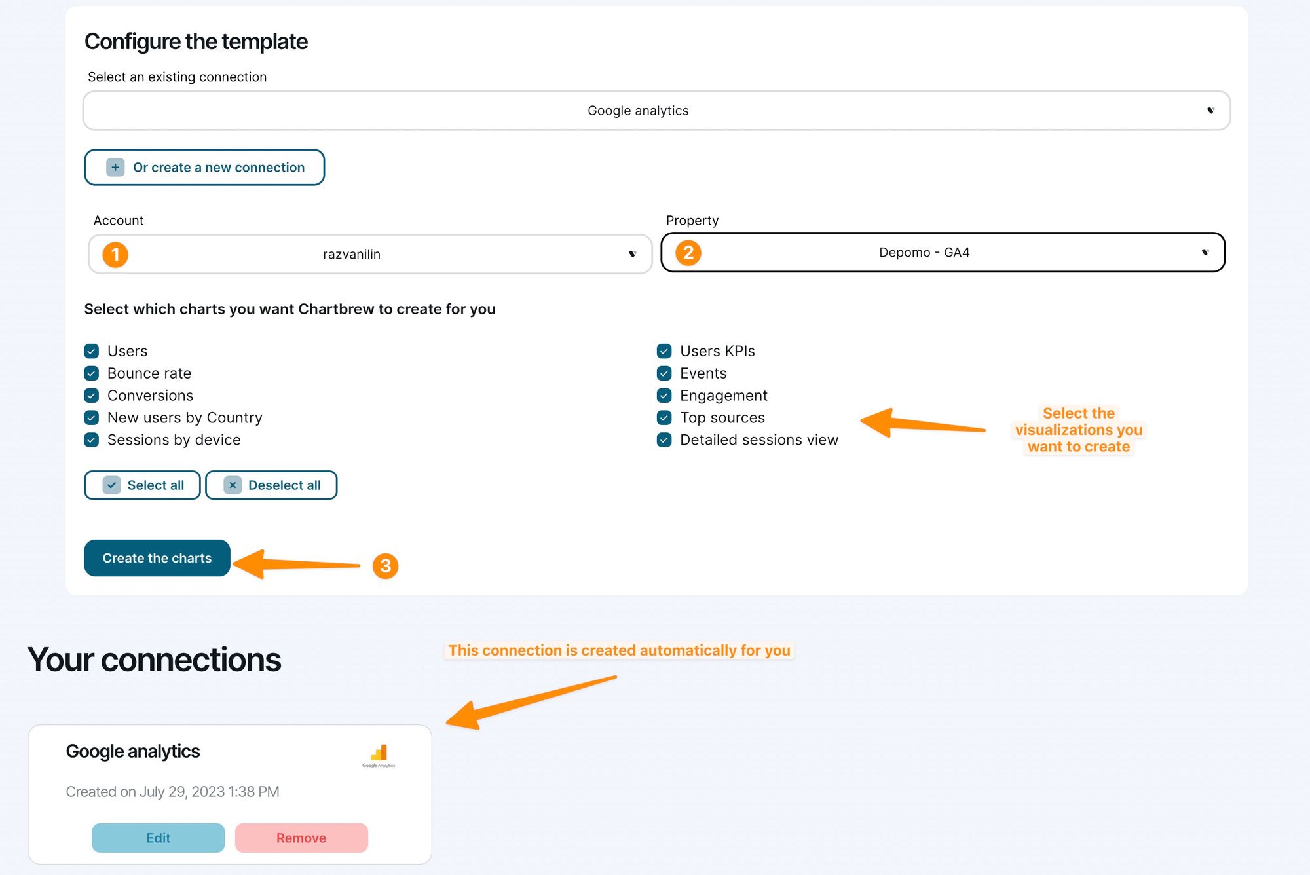Screen dimensions: 1310x875
Task: Click the Users KPIs checkbox icon
Action: click(x=664, y=350)
